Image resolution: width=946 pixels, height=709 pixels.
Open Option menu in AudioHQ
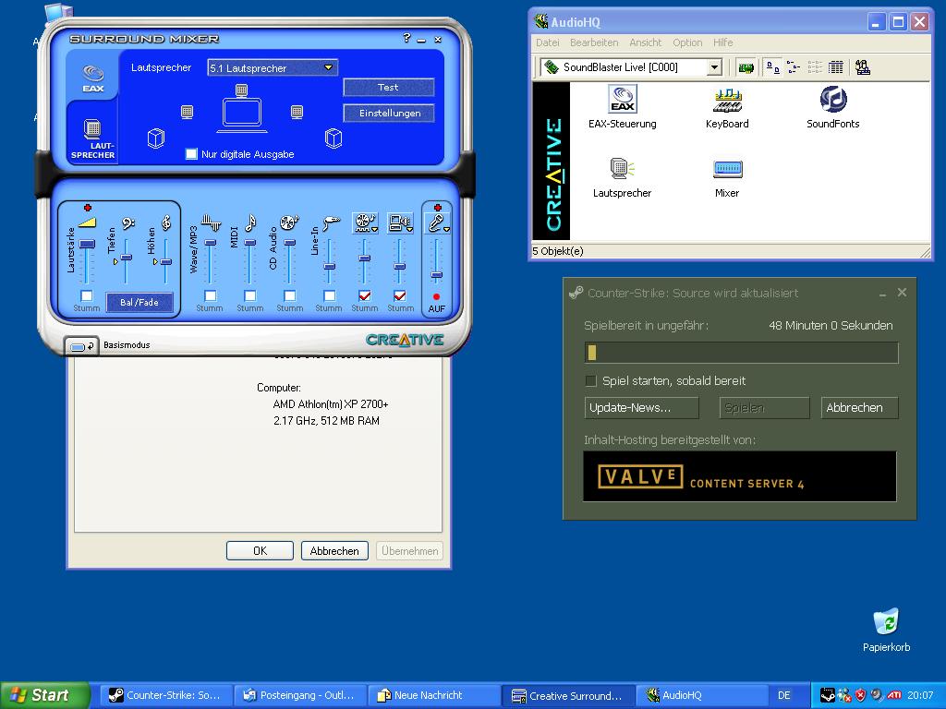click(687, 42)
